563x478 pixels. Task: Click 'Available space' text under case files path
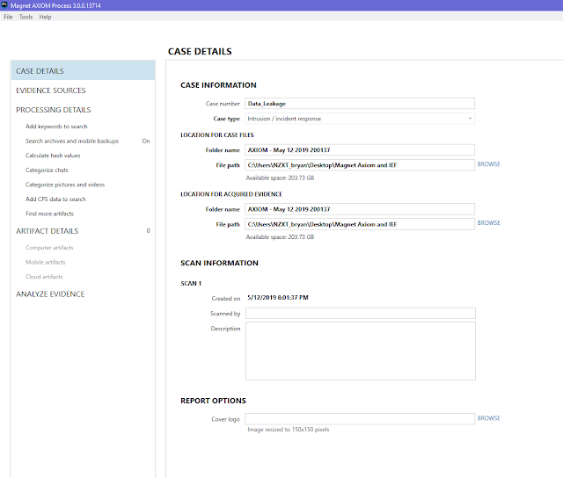[280, 177]
